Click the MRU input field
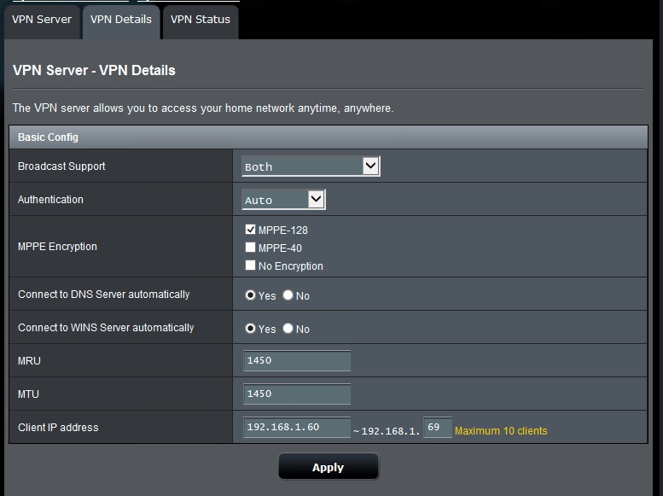The width and height of the screenshot is (663, 496). point(296,361)
